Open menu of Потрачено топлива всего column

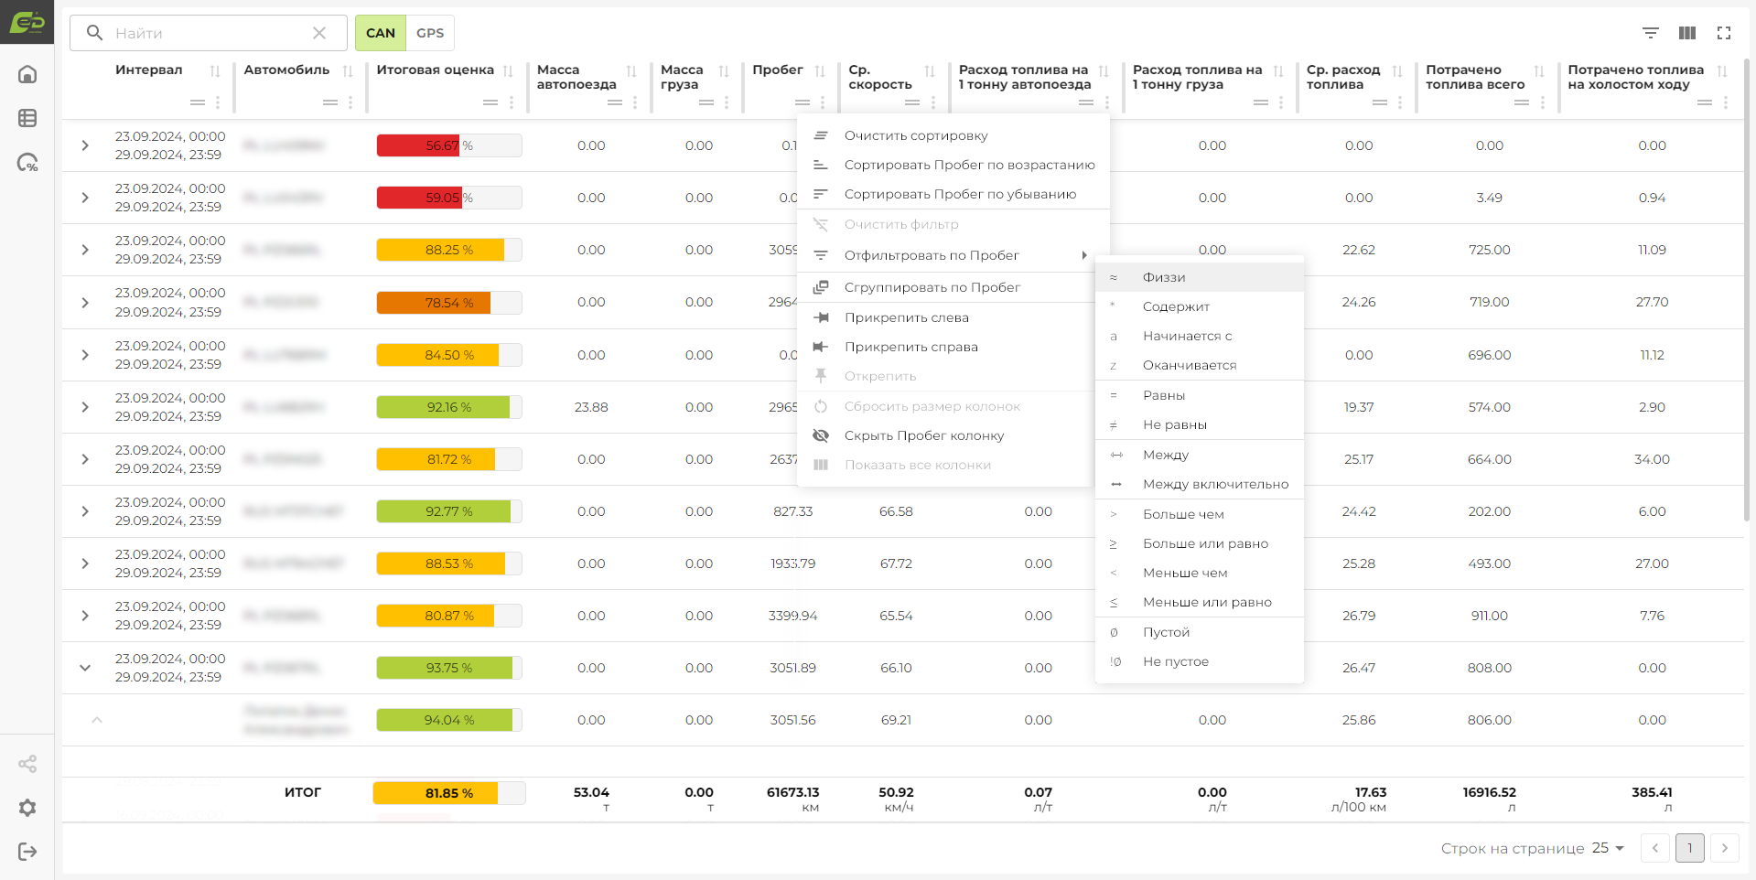pyautogui.click(x=1543, y=102)
